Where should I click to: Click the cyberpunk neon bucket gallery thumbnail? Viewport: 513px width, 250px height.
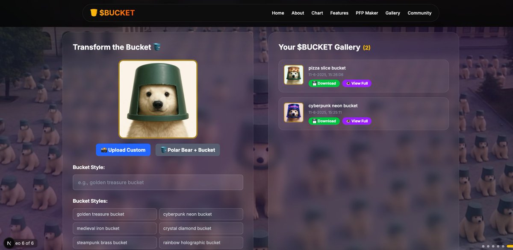(294, 113)
